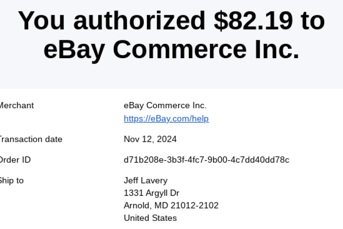Image resolution: width=343 pixels, height=229 pixels.
Task: Click the Merchant field label
Action: [16, 106]
